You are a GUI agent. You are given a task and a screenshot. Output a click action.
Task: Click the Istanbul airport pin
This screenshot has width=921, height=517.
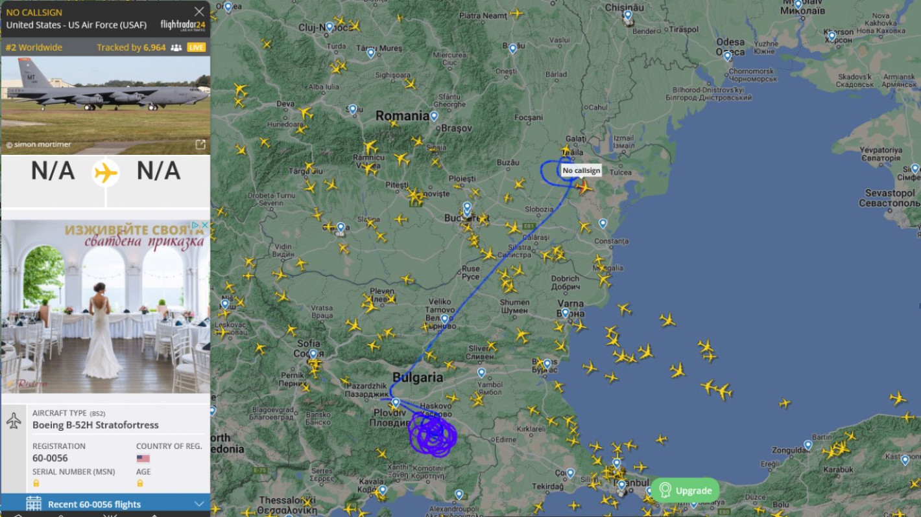(x=622, y=485)
